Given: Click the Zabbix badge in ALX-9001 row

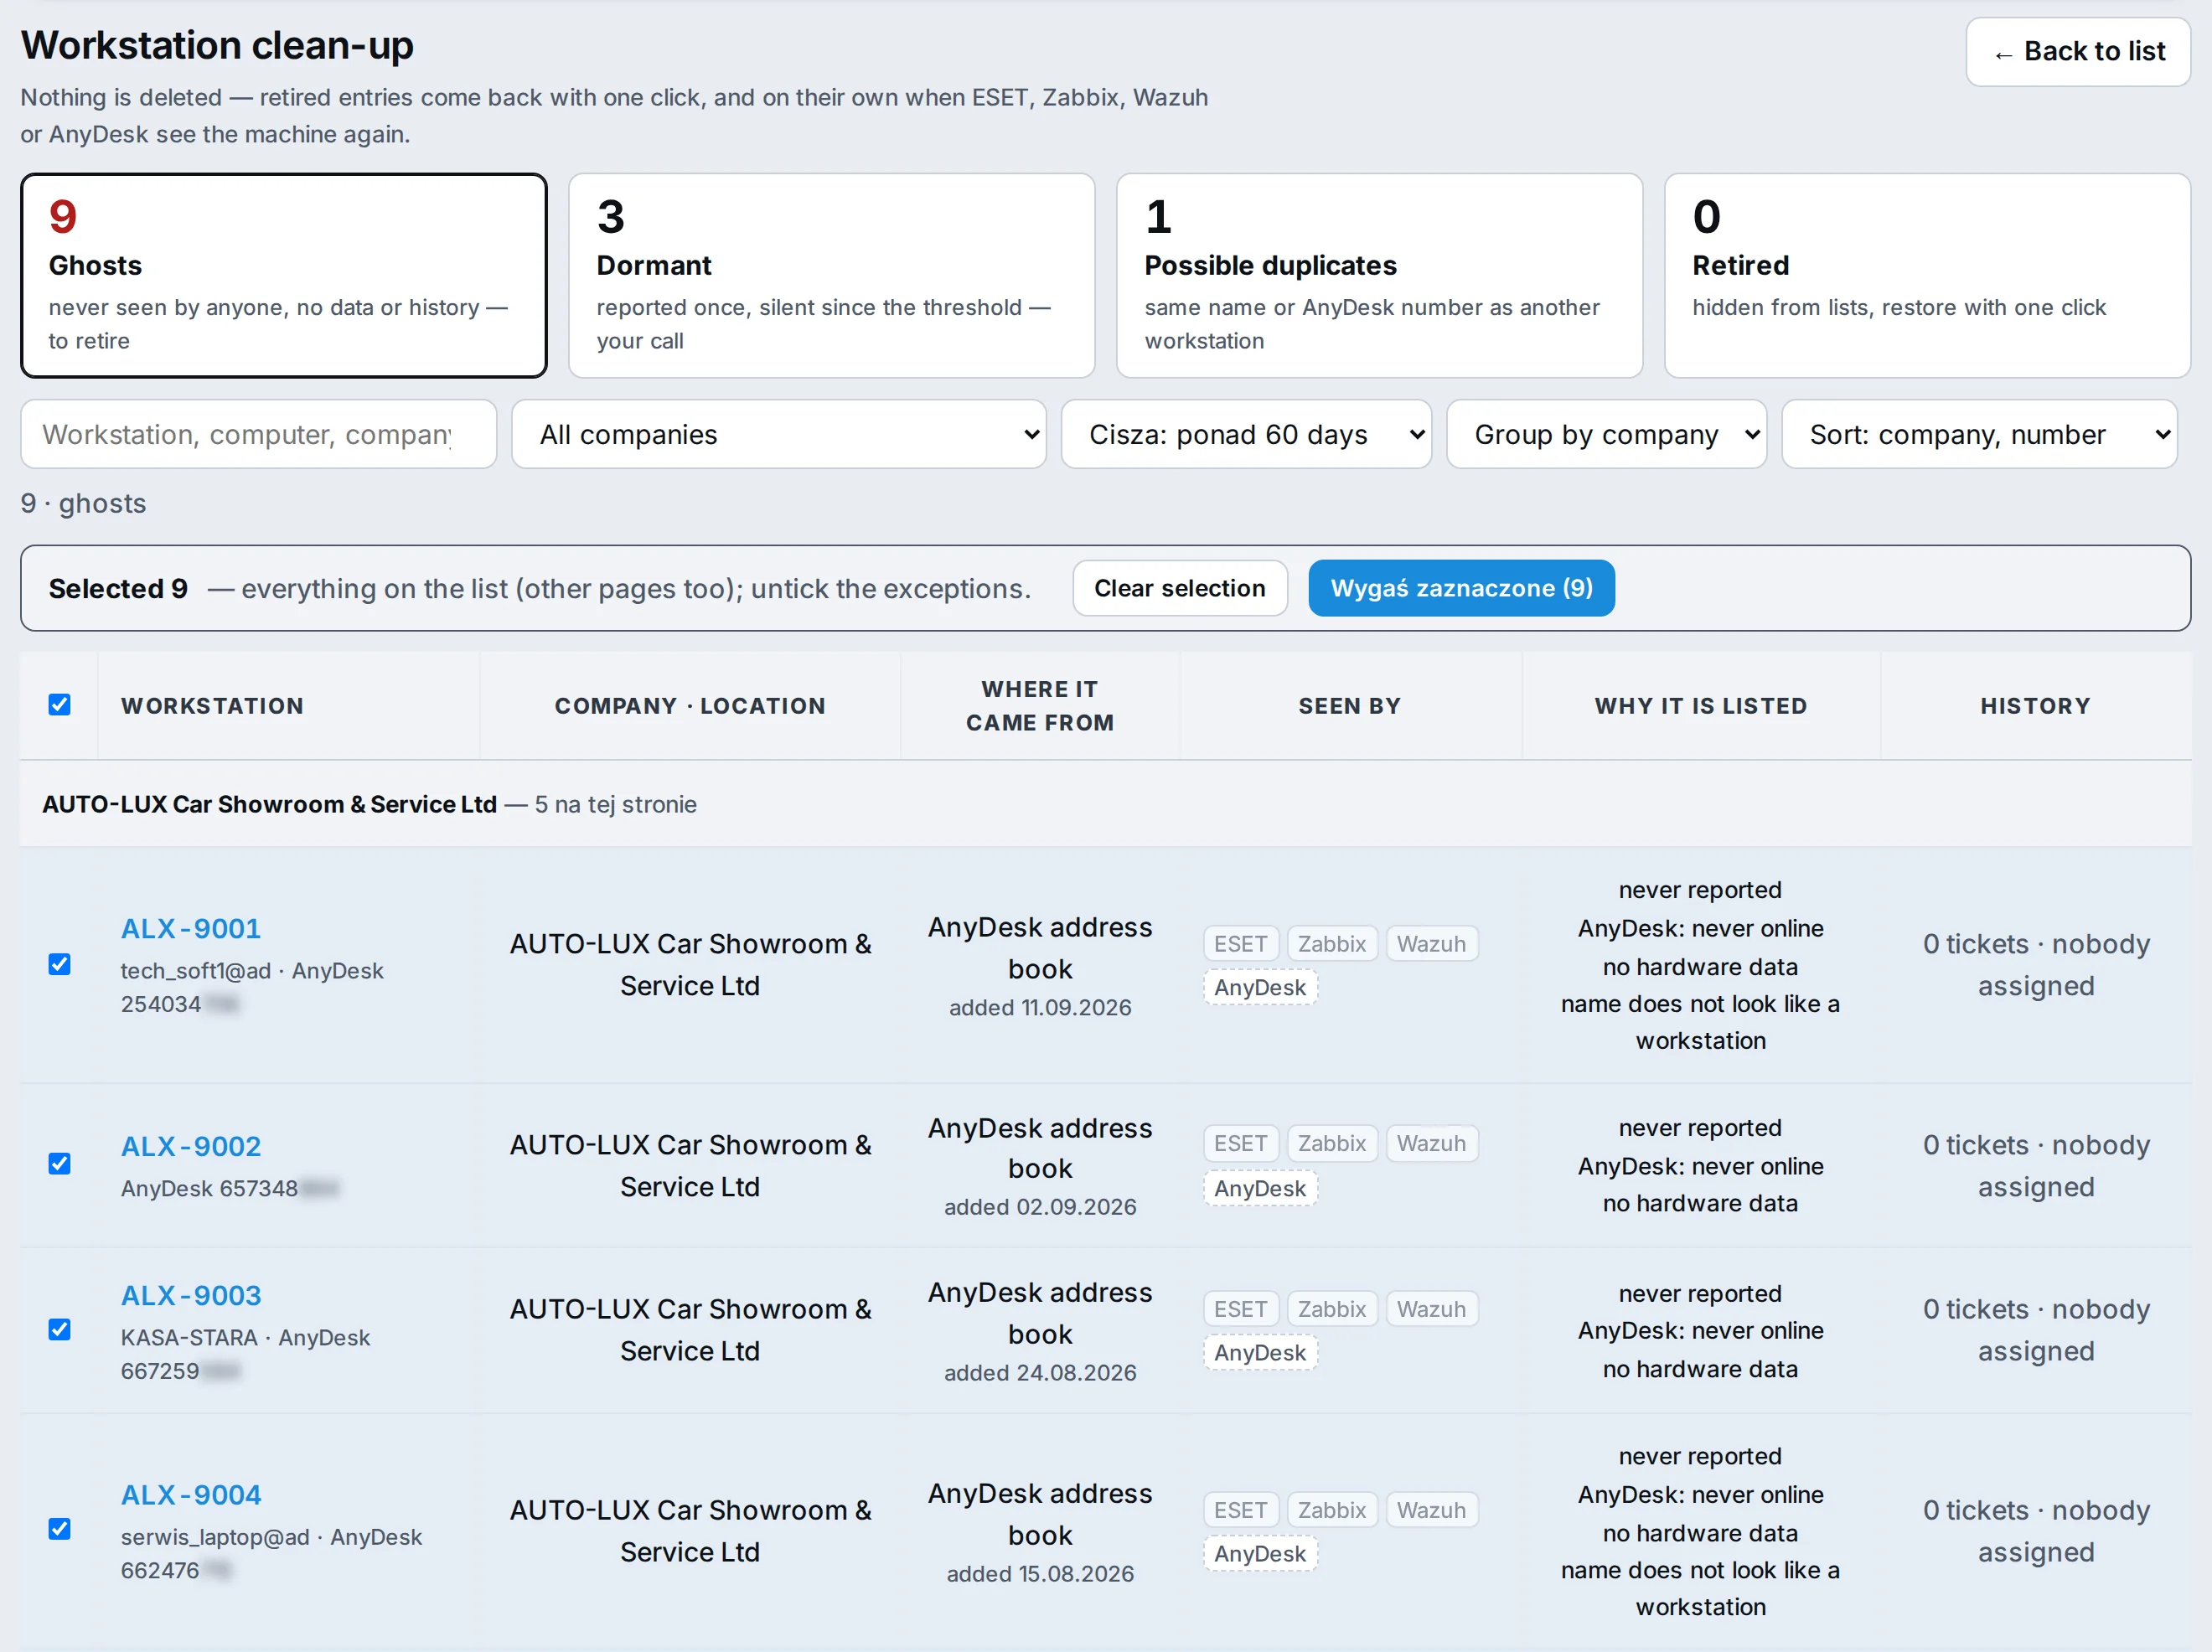Looking at the screenshot, I should [x=1332, y=944].
